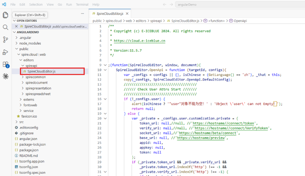Click the starburst icon in activity bar

pos(5,76)
